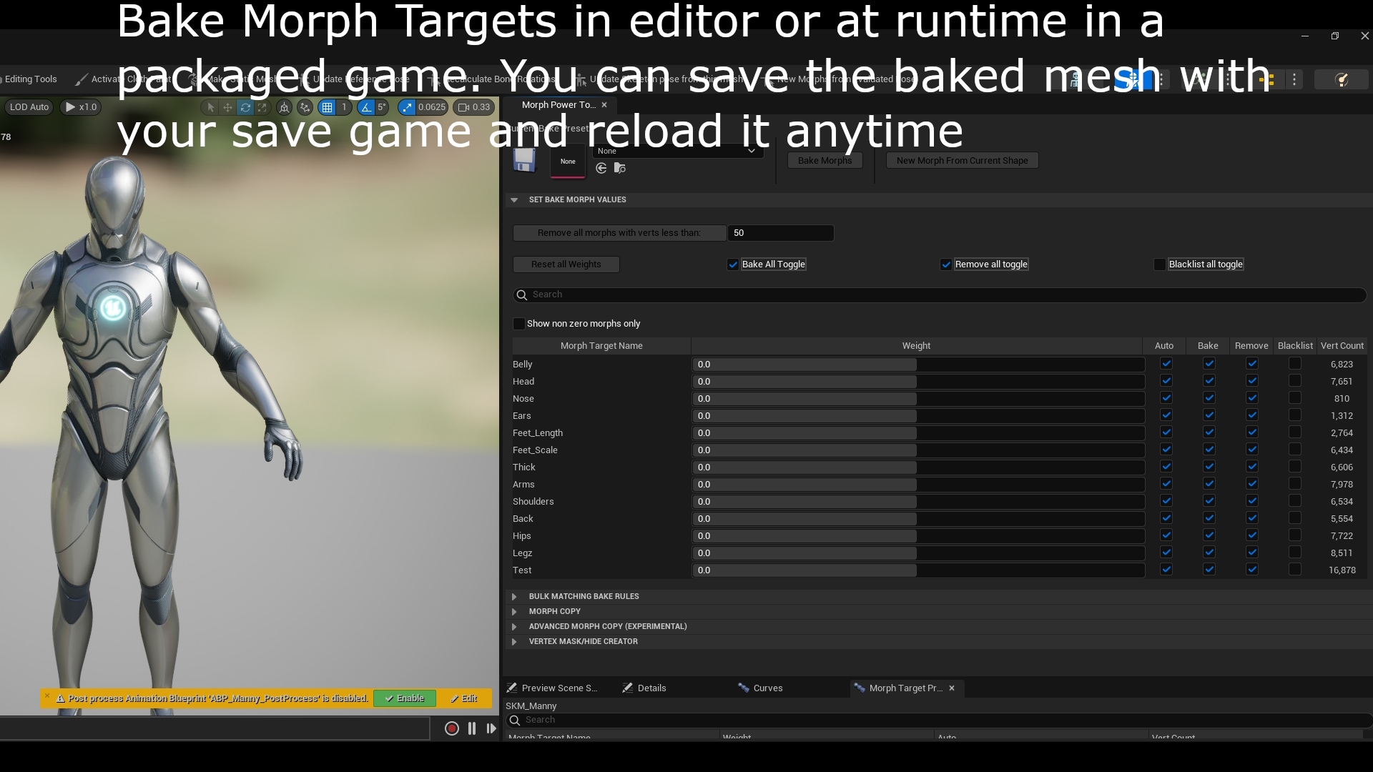Open camera speed 0.33 setting
Viewport: 1373px width, 772px height.
tap(474, 107)
